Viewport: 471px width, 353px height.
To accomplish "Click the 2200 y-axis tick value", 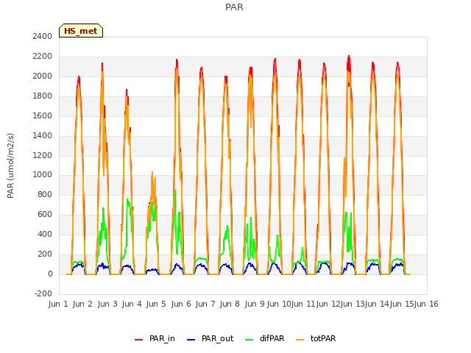I will pos(43,56).
